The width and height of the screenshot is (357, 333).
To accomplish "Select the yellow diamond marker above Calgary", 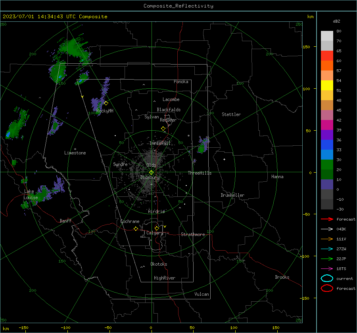I will [x=157, y=228].
